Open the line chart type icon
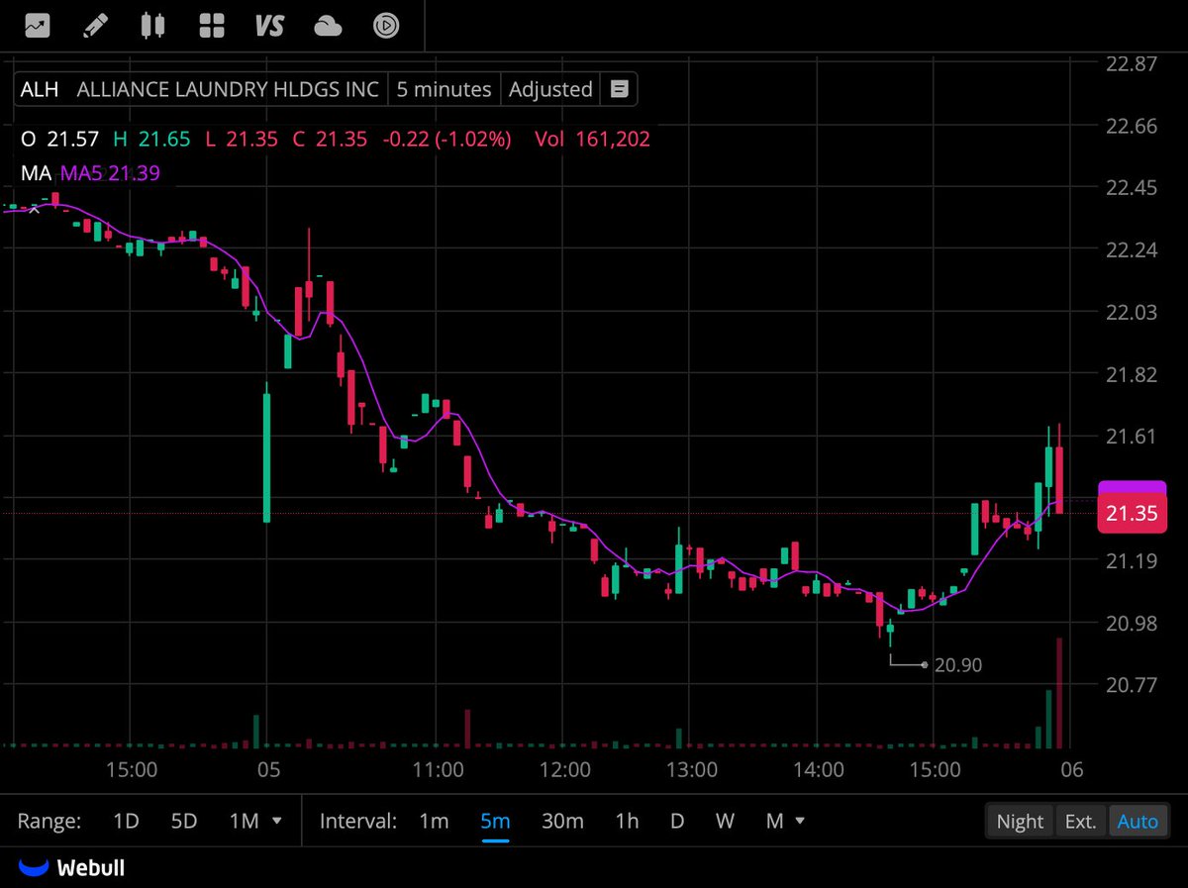Screen dimensions: 1188x888 [x=38, y=26]
